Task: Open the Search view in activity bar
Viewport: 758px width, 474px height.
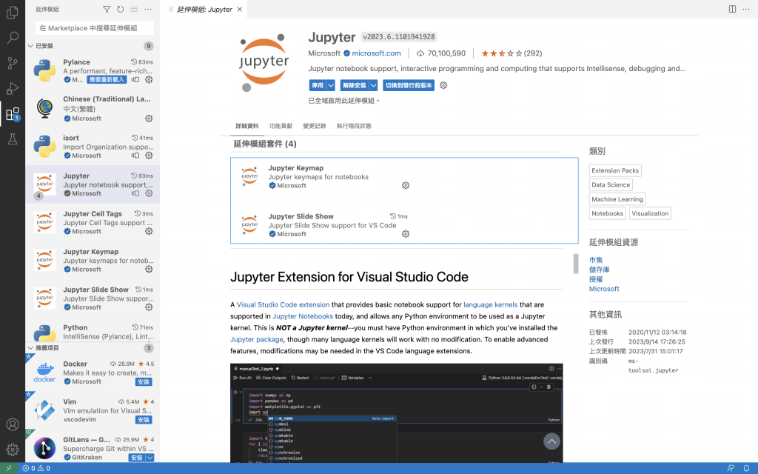Action: (x=13, y=37)
